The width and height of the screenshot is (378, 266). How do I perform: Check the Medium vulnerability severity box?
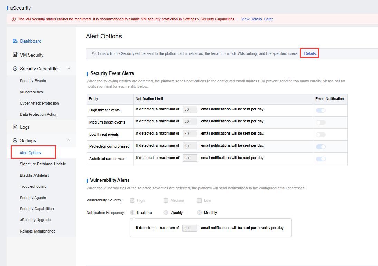coord(166,200)
